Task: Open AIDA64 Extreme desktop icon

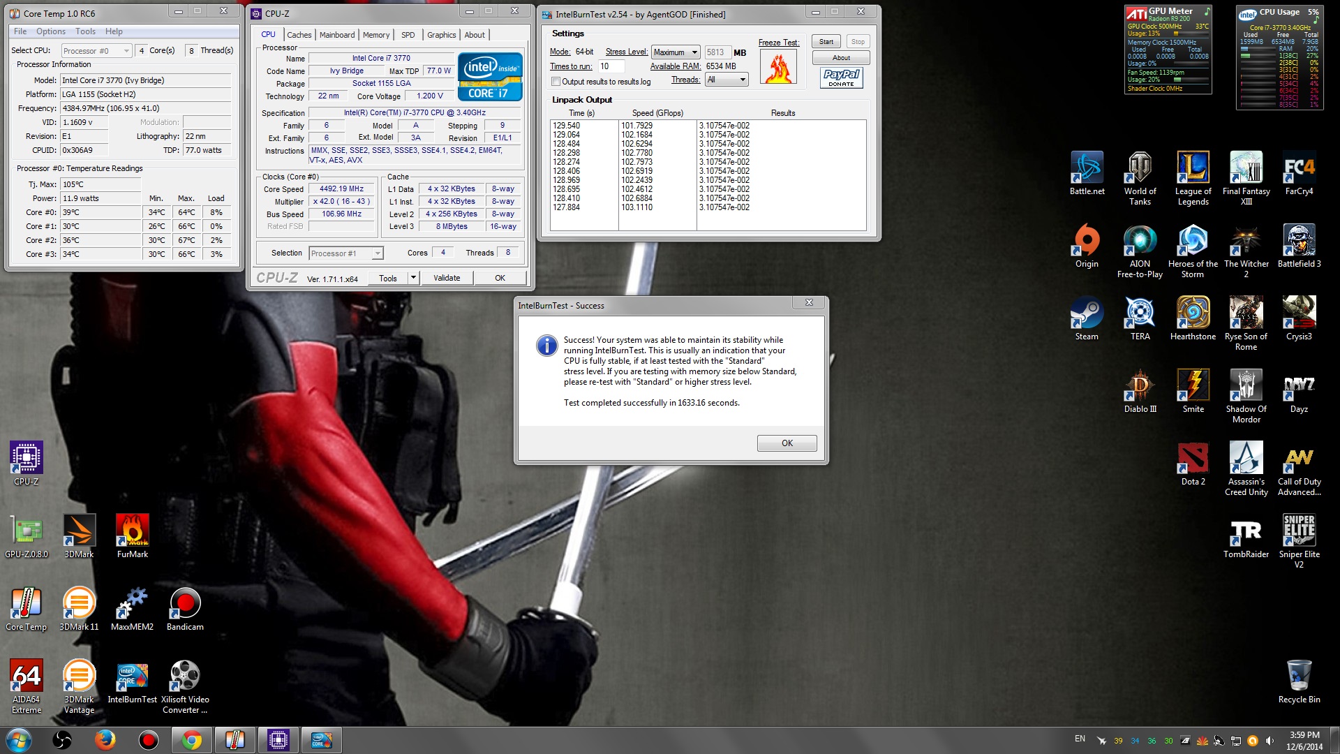Action: [27, 677]
